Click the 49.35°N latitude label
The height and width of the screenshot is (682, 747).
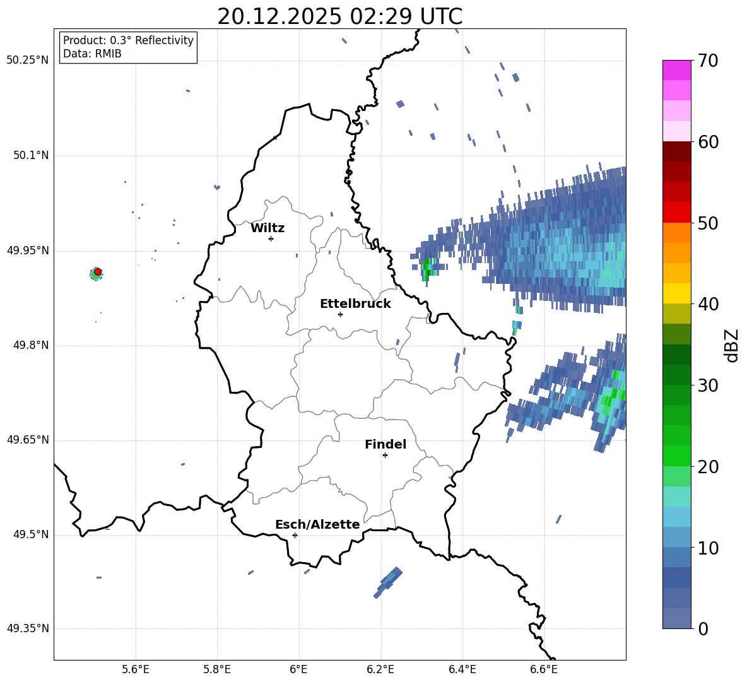28,628
